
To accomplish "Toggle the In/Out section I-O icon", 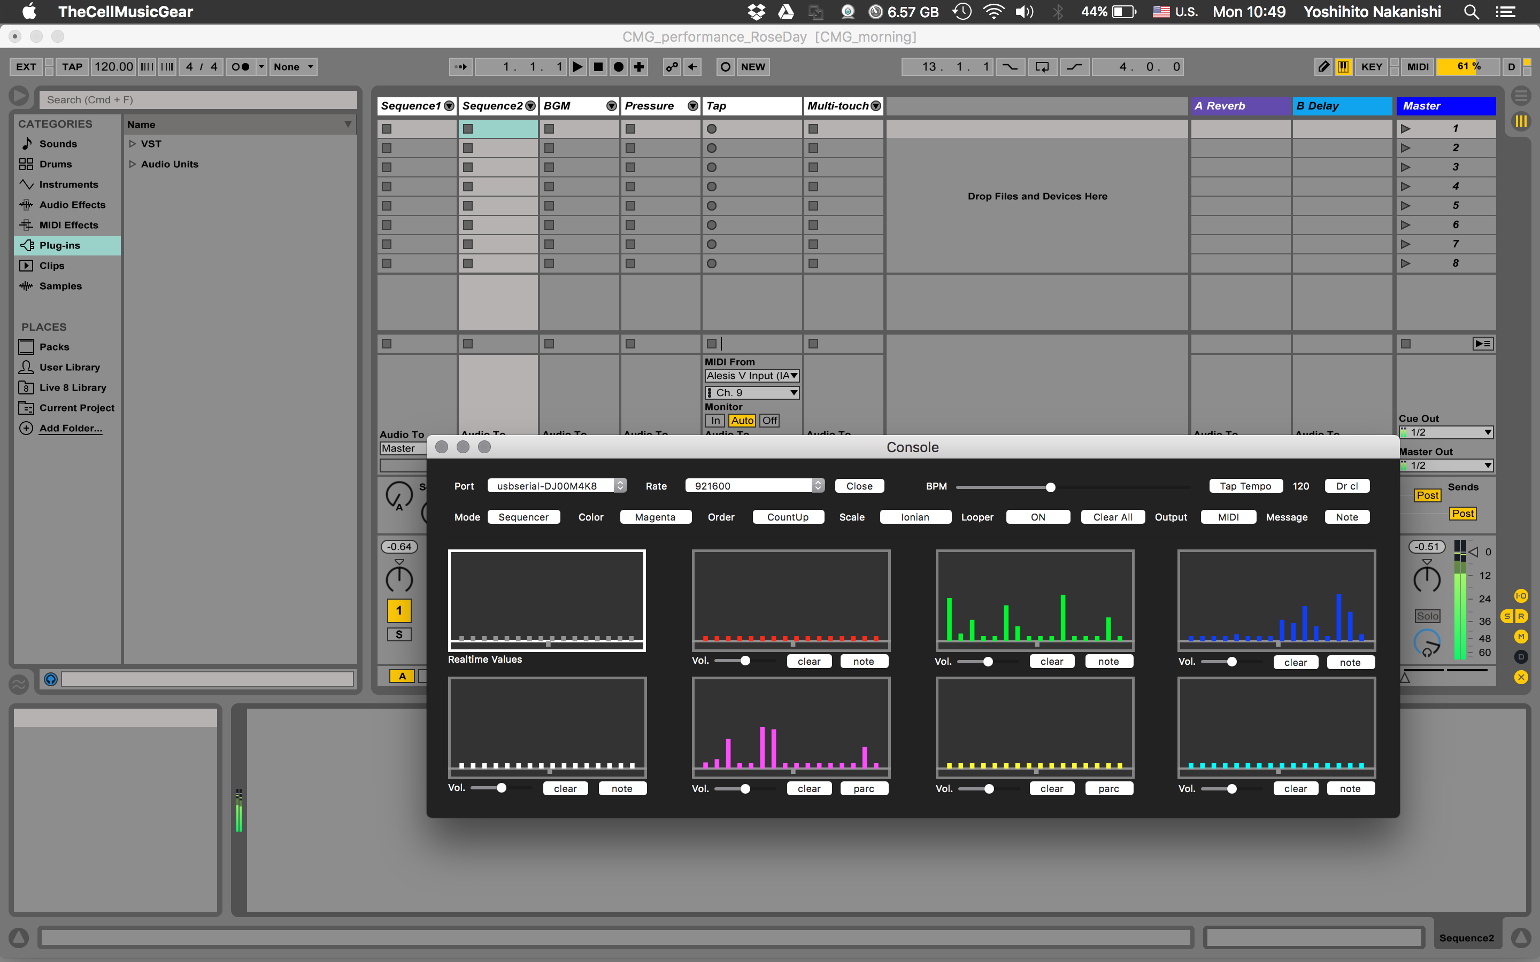I will (1521, 596).
